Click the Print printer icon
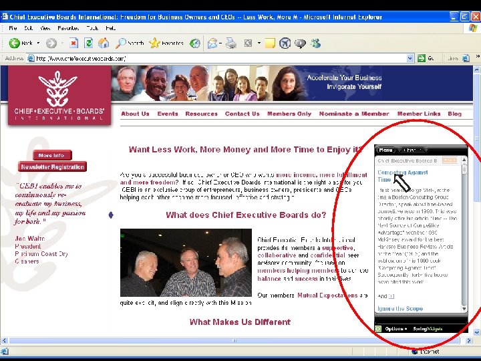Viewport: 481px width, 361px height. [231, 43]
